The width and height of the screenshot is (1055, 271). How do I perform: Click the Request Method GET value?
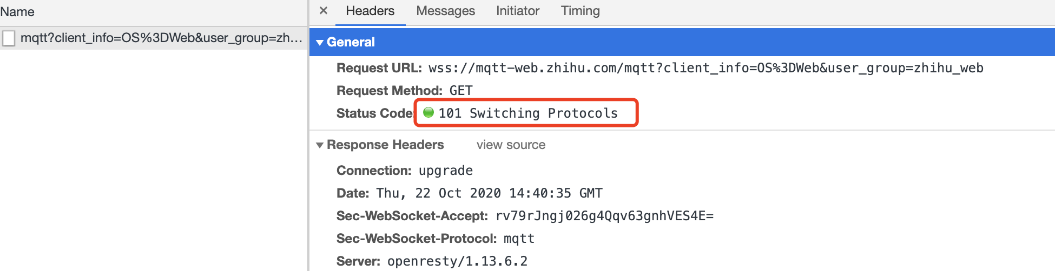461,91
